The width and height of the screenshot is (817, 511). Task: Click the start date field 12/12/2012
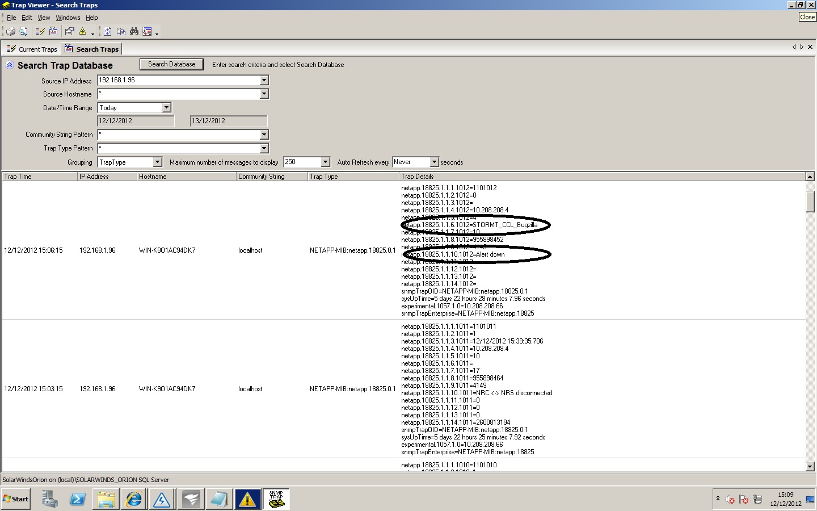tap(136, 121)
